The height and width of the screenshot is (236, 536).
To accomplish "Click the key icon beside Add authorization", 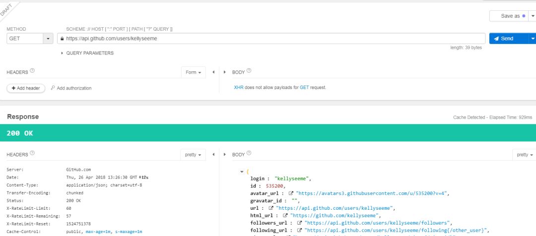I will click(x=53, y=88).
